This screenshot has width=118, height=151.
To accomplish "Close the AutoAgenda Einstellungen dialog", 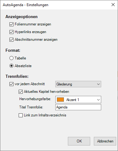I will click(113, 5).
